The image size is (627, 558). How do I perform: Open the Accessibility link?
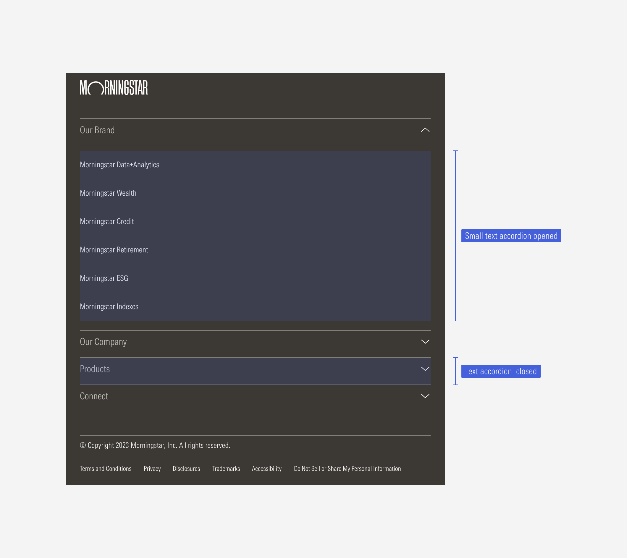266,469
